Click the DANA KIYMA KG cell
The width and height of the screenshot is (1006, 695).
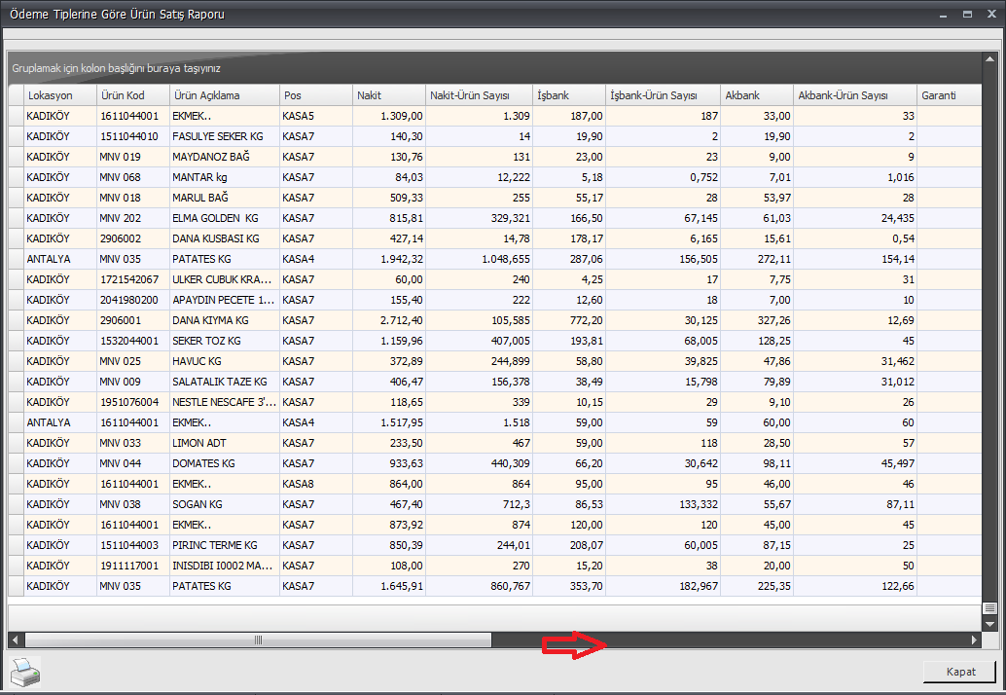pyautogui.click(x=223, y=320)
